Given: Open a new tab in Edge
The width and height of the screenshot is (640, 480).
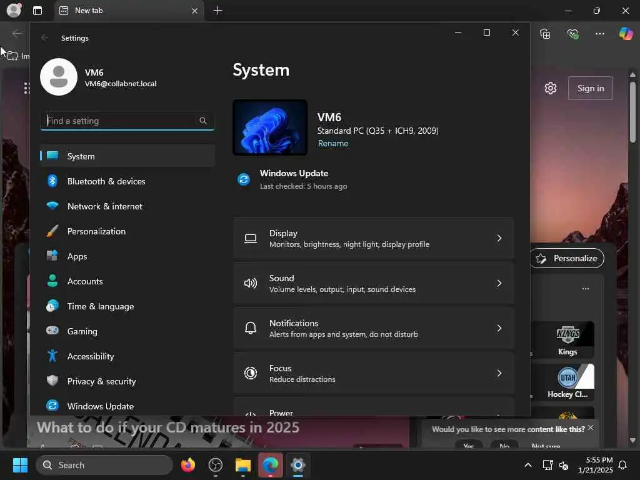Looking at the screenshot, I should pyautogui.click(x=218, y=11).
